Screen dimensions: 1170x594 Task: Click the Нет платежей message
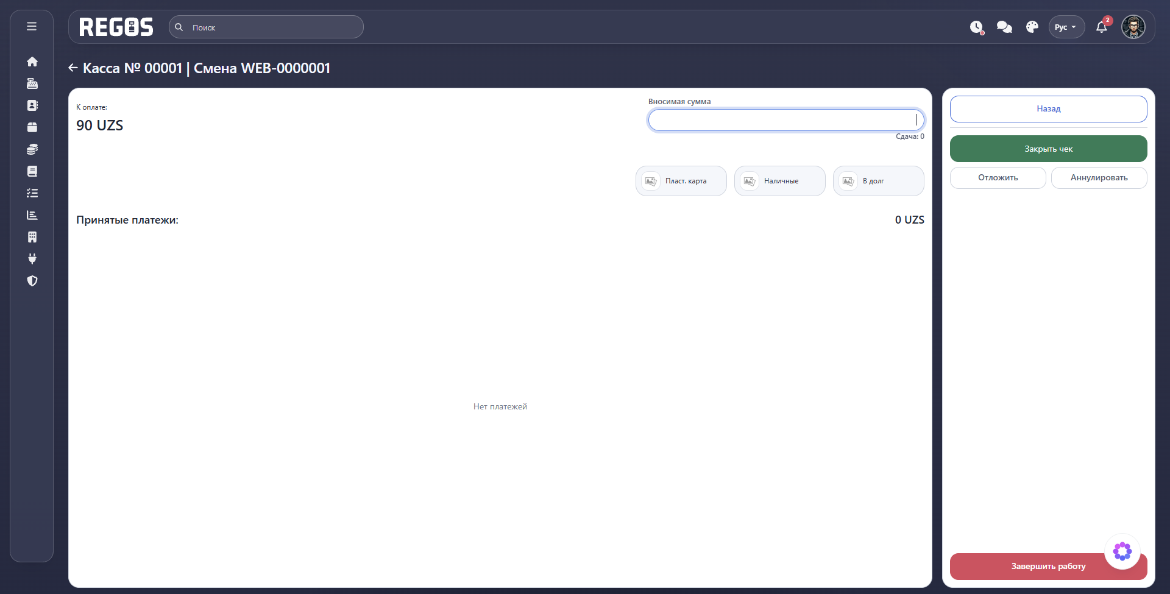(x=500, y=406)
